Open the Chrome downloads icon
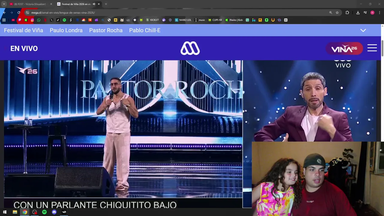 (x=358, y=13)
